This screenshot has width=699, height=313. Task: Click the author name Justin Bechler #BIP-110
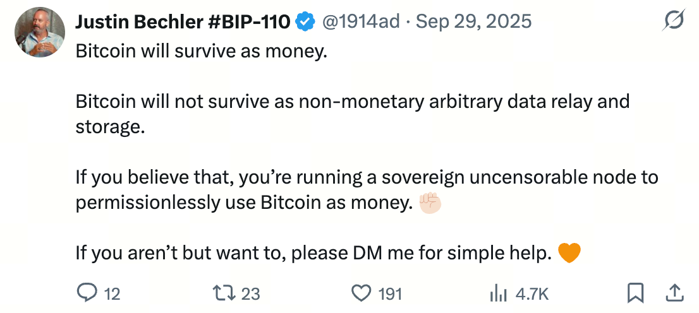[183, 22]
